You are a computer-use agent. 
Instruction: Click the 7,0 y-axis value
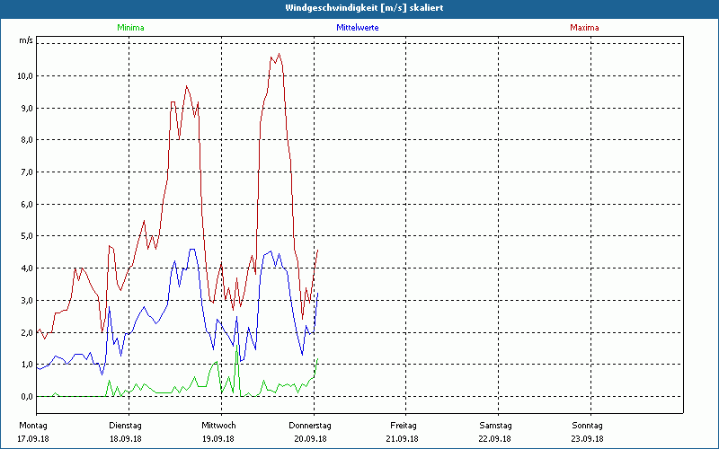tap(27, 172)
